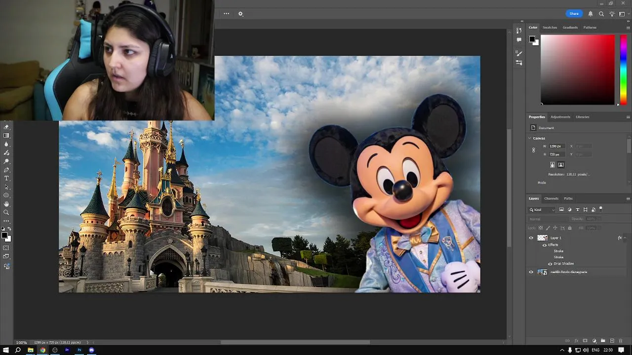Image resolution: width=632 pixels, height=355 pixels.
Task: Switch to the Channels tab
Action: tap(551, 199)
